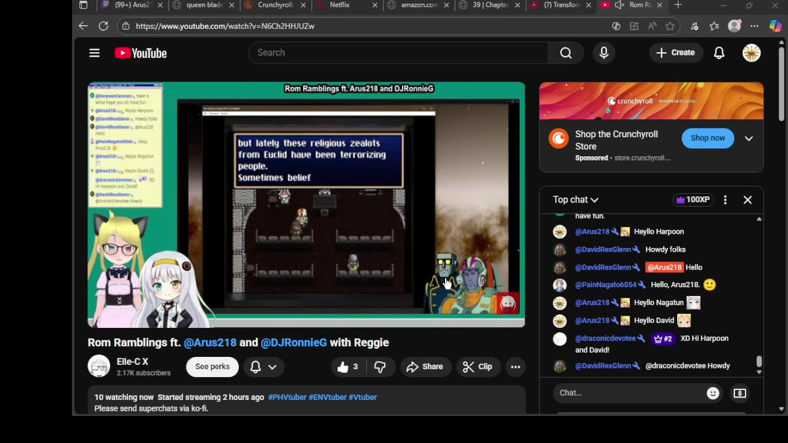Open the #PHVtuber hashtag
The height and width of the screenshot is (443, 788).
point(287,397)
